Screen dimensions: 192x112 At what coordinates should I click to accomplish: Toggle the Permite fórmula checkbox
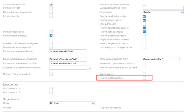(51, 16)
